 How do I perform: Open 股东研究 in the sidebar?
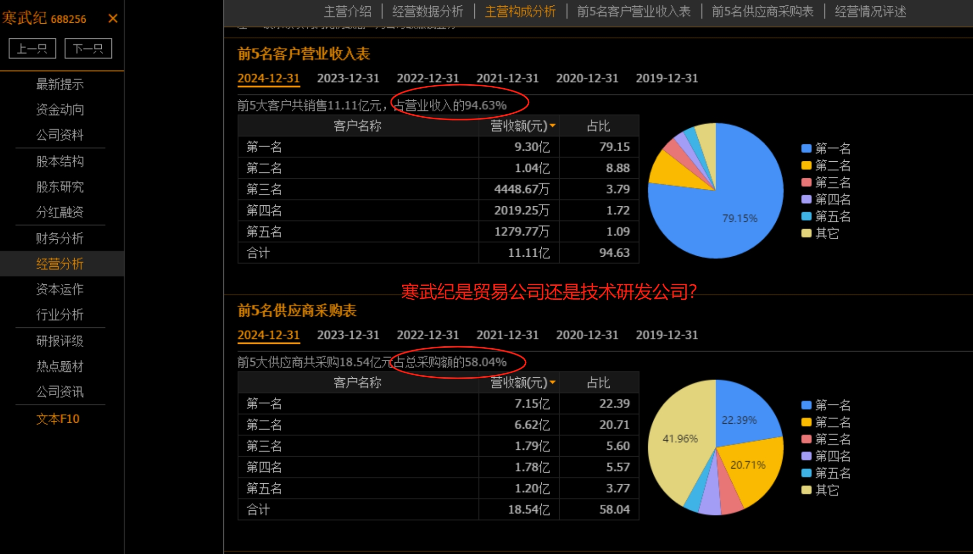coord(60,187)
